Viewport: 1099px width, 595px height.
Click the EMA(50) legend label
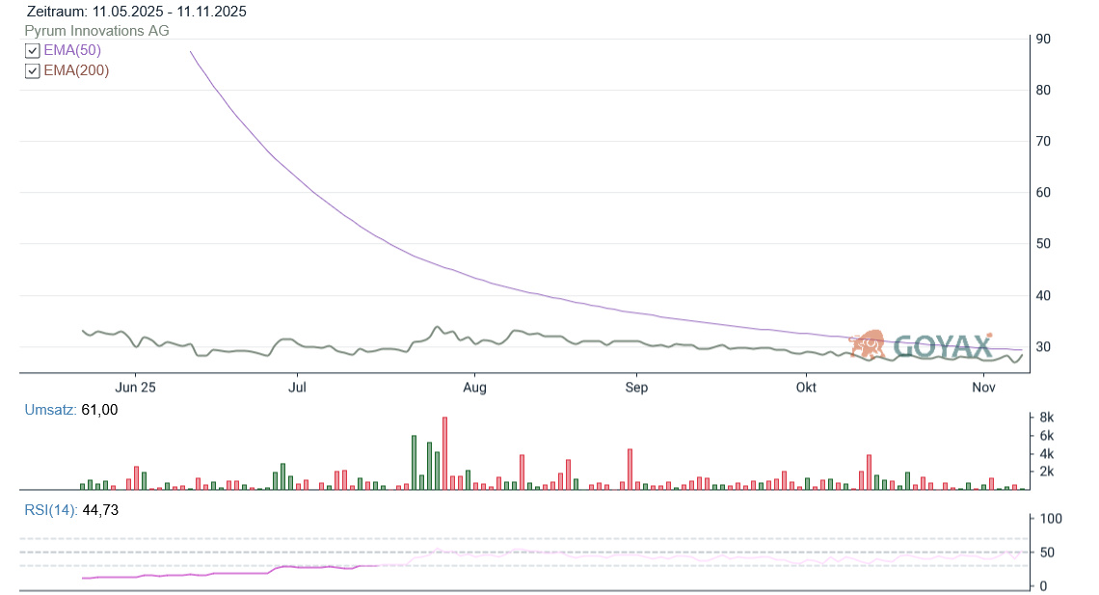(72, 50)
